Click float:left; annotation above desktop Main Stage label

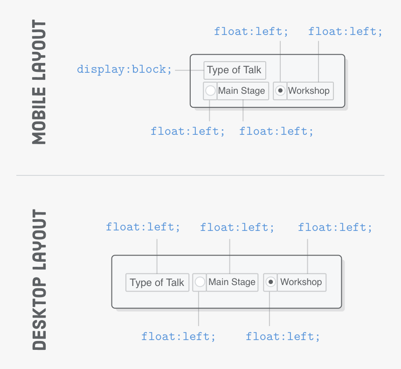pos(237,227)
